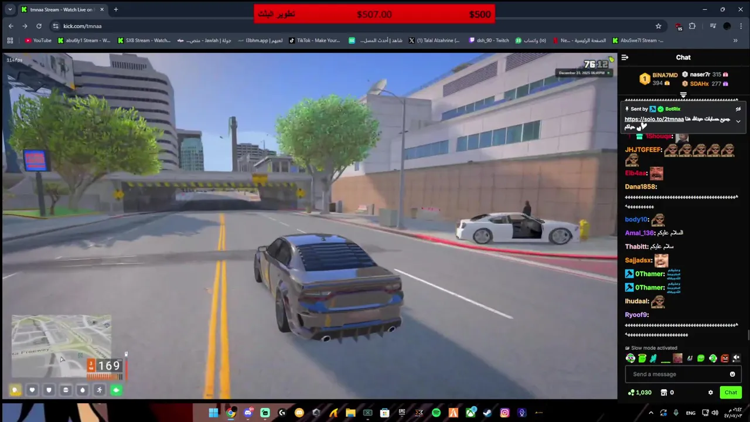
Task: Expand the pinned message chevron
Action: (738, 121)
